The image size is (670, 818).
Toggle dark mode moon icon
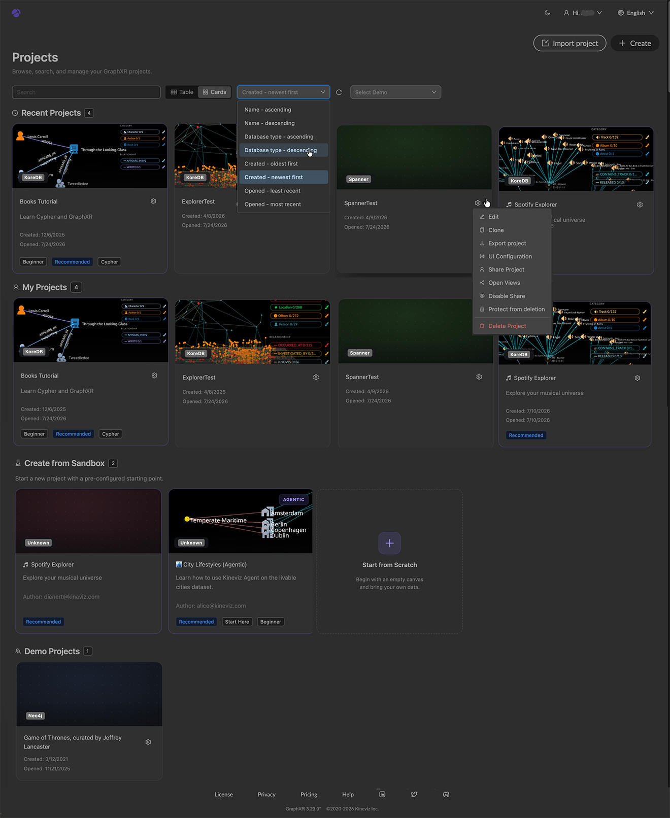547,13
